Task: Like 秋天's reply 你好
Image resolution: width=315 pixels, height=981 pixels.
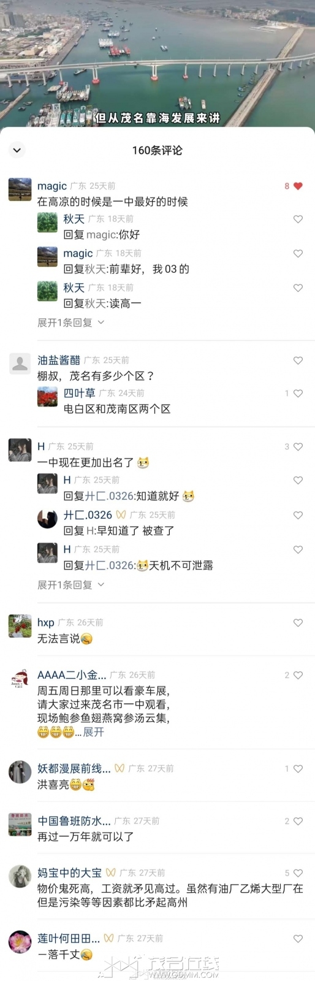Action: pyautogui.click(x=298, y=219)
